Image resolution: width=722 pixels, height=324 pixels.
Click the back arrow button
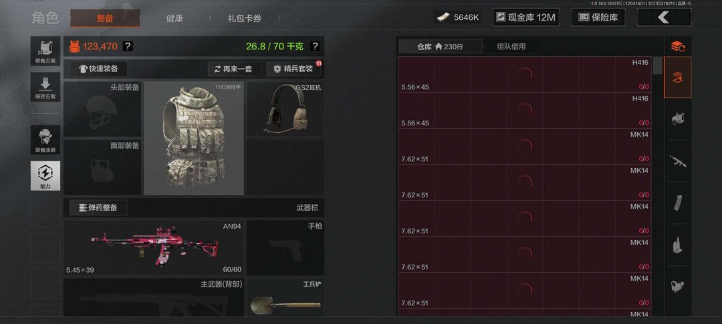(664, 17)
